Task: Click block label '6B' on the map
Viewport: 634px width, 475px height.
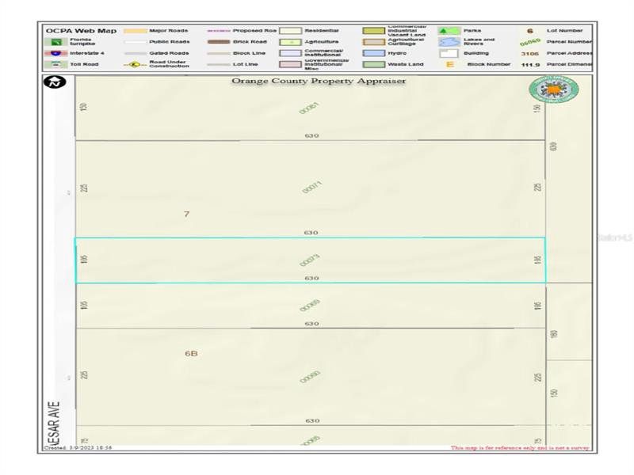Action: [x=191, y=353]
